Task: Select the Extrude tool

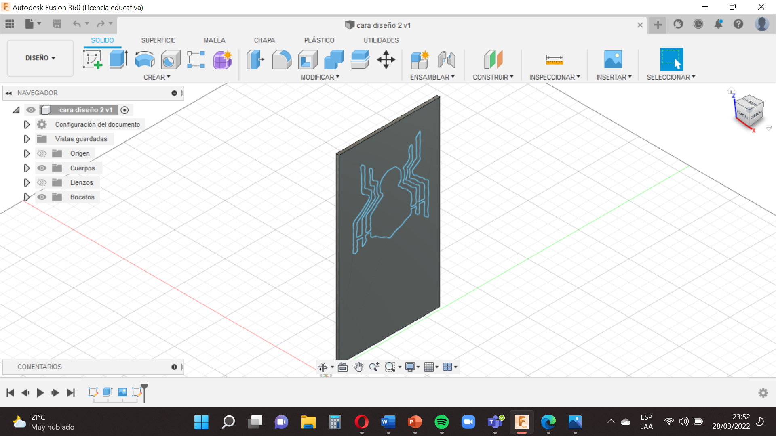Action: [x=119, y=60]
